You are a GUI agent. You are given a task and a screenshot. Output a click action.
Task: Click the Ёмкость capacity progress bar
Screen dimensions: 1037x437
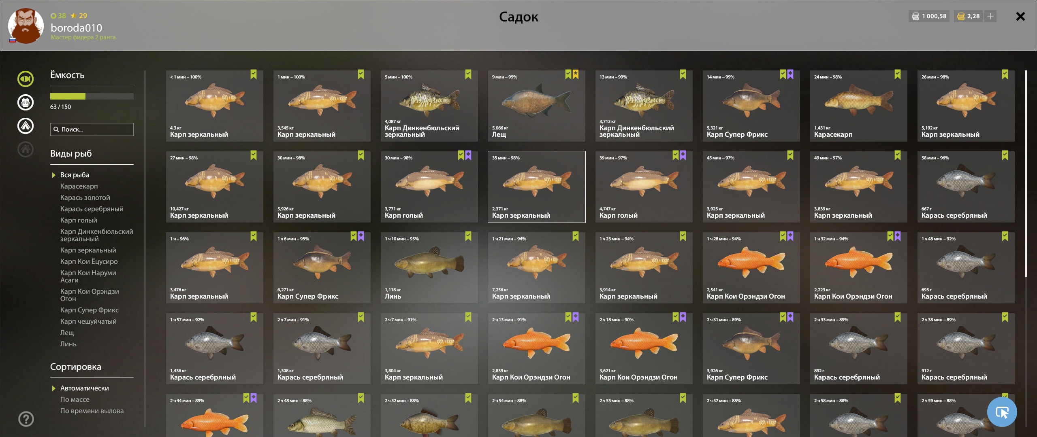(x=92, y=96)
